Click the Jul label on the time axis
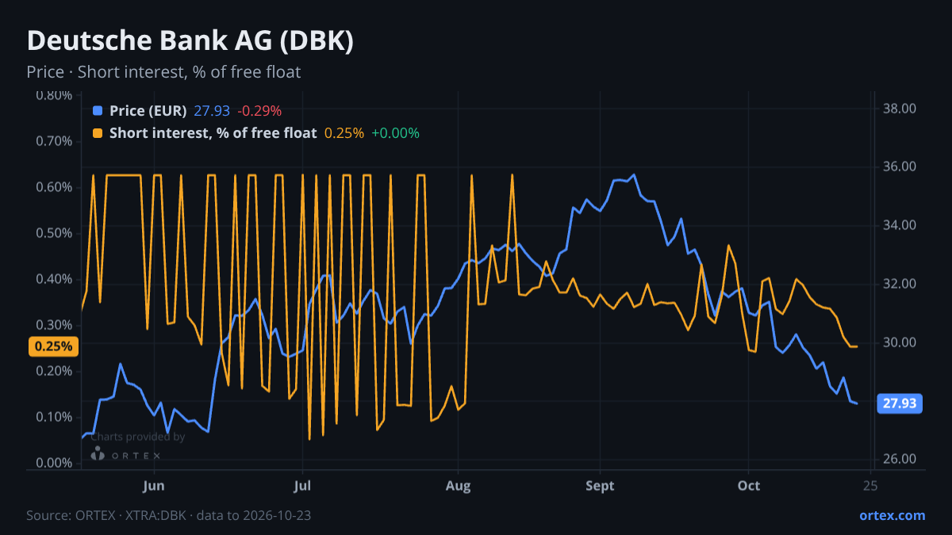 301,485
